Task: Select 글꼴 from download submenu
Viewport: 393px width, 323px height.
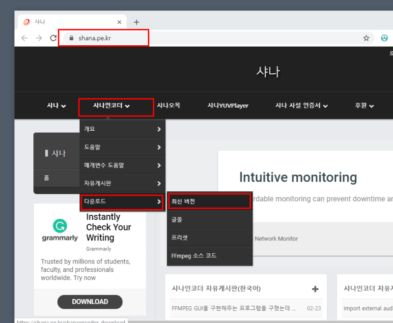Action: tap(210, 220)
